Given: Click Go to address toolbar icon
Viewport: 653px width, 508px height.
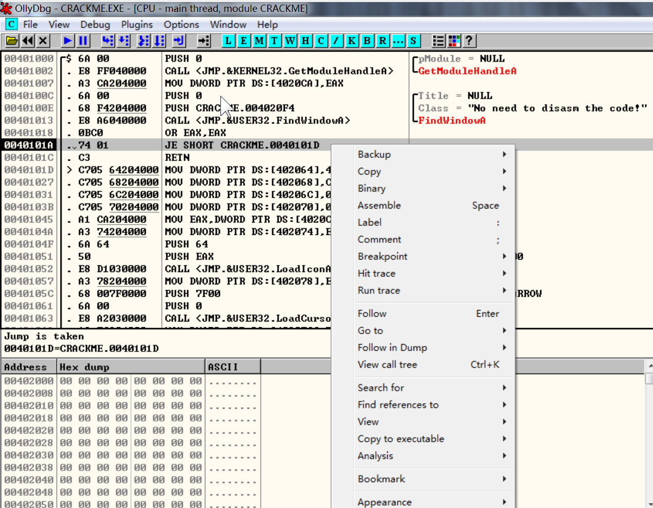Looking at the screenshot, I should click(x=204, y=41).
